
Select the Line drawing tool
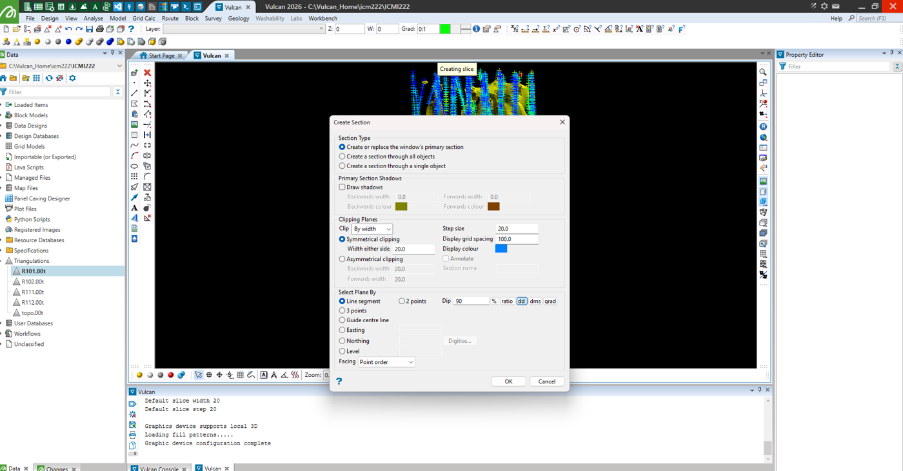click(134, 93)
